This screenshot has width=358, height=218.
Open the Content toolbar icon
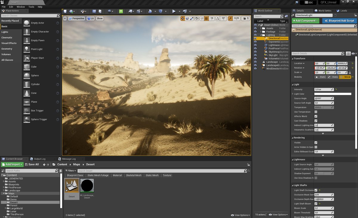pyautogui.click(x=94, y=11)
